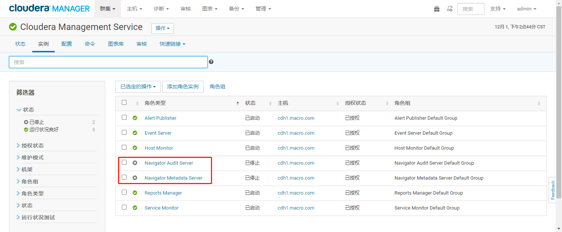Filter by 运行状况良好 status

[x=44, y=129]
